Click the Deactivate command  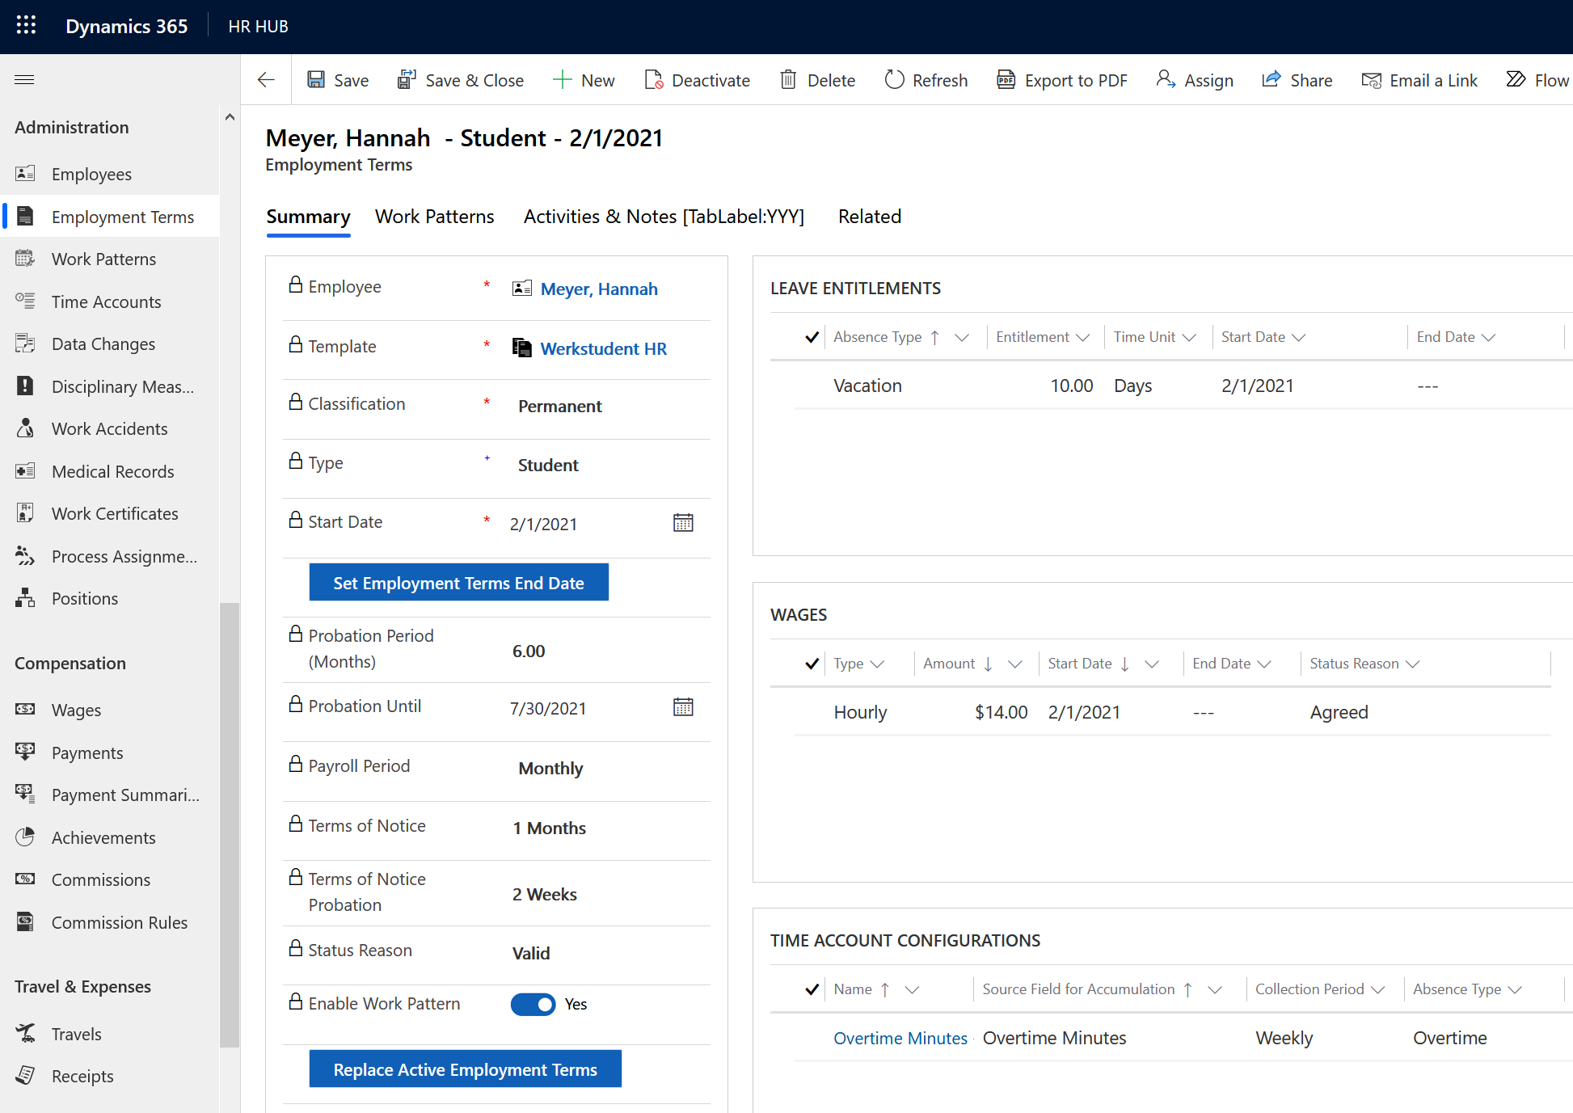click(x=698, y=80)
